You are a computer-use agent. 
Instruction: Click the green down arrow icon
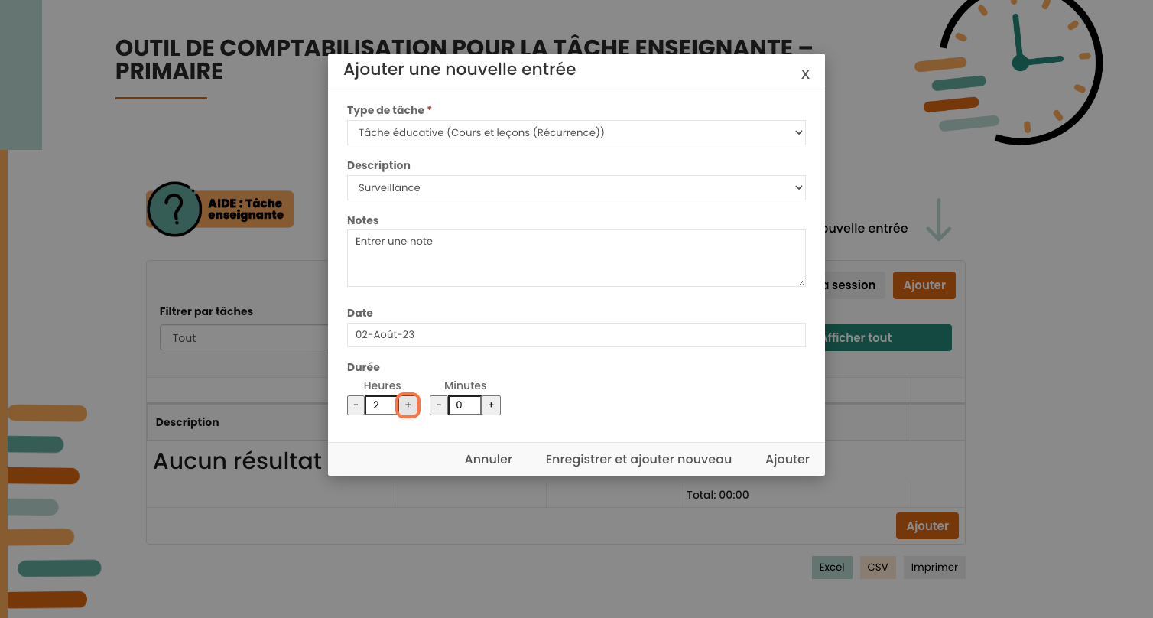[938, 220]
